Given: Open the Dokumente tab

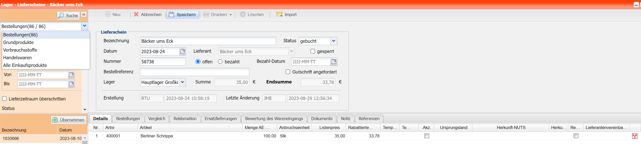Looking at the screenshot, I should (x=322, y=119).
